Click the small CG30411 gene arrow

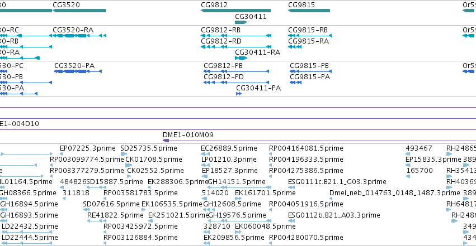[x=241, y=22]
